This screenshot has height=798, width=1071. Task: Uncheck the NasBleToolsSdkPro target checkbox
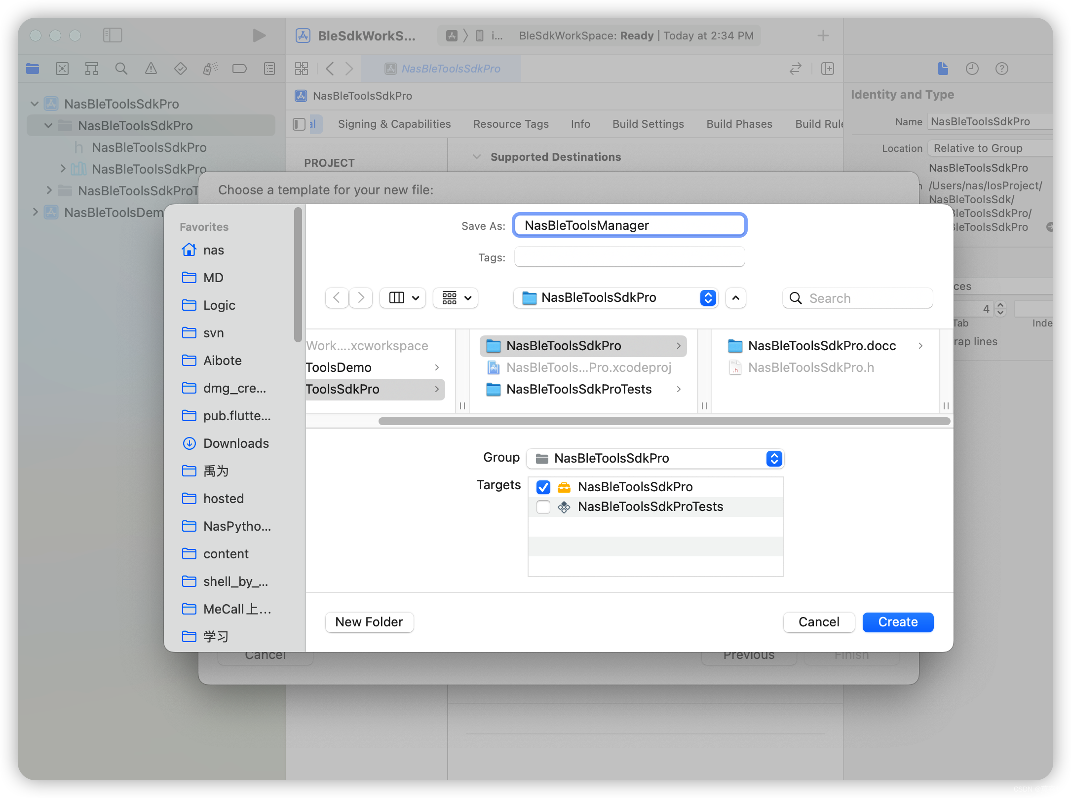(543, 487)
